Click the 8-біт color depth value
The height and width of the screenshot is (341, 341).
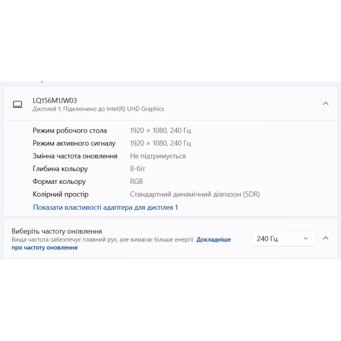138,169
